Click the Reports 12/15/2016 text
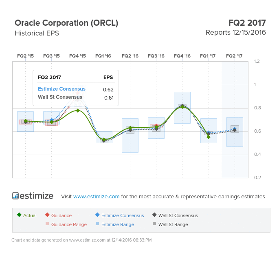This screenshot has height=253, width=279. tap(235, 33)
